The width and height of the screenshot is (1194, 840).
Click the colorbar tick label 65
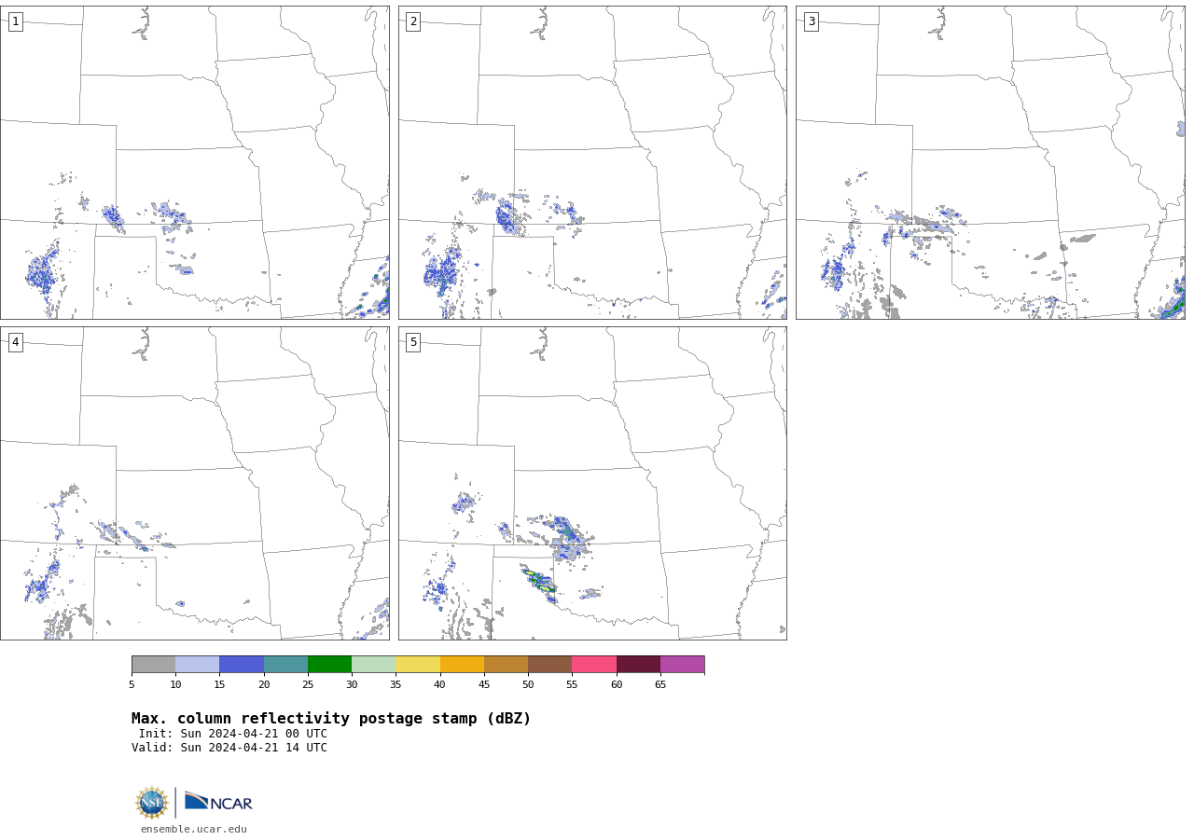click(660, 684)
